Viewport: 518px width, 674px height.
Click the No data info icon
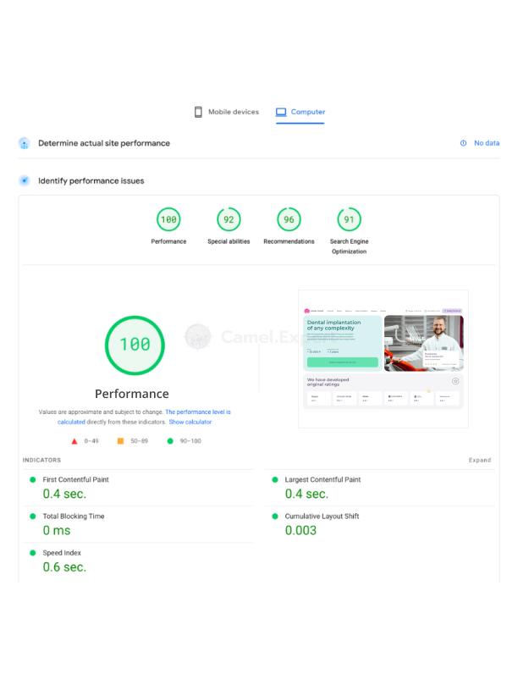pos(463,143)
